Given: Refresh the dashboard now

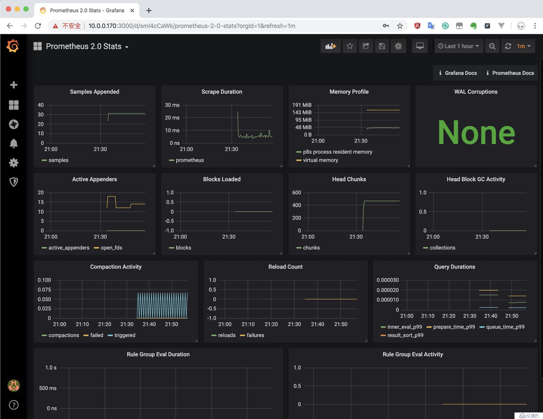Looking at the screenshot, I should tap(508, 46).
